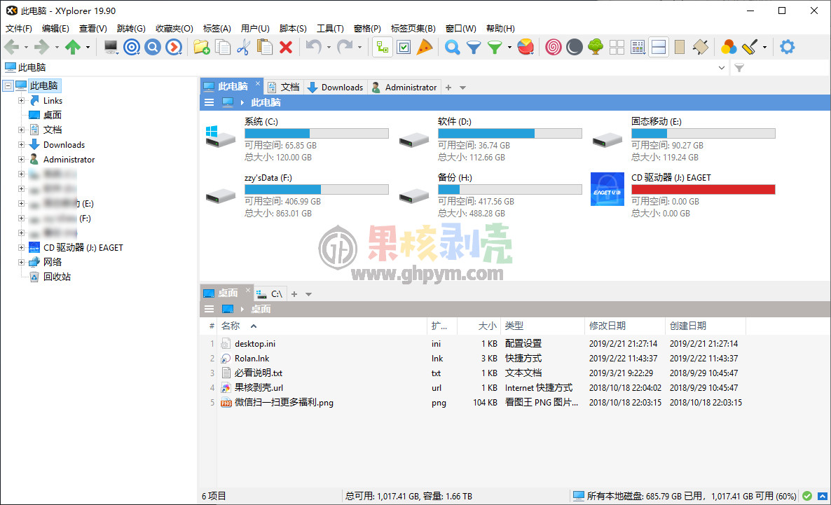The width and height of the screenshot is (831, 505).
Task: Open the dropdown beside the brush icon
Action: point(764,47)
